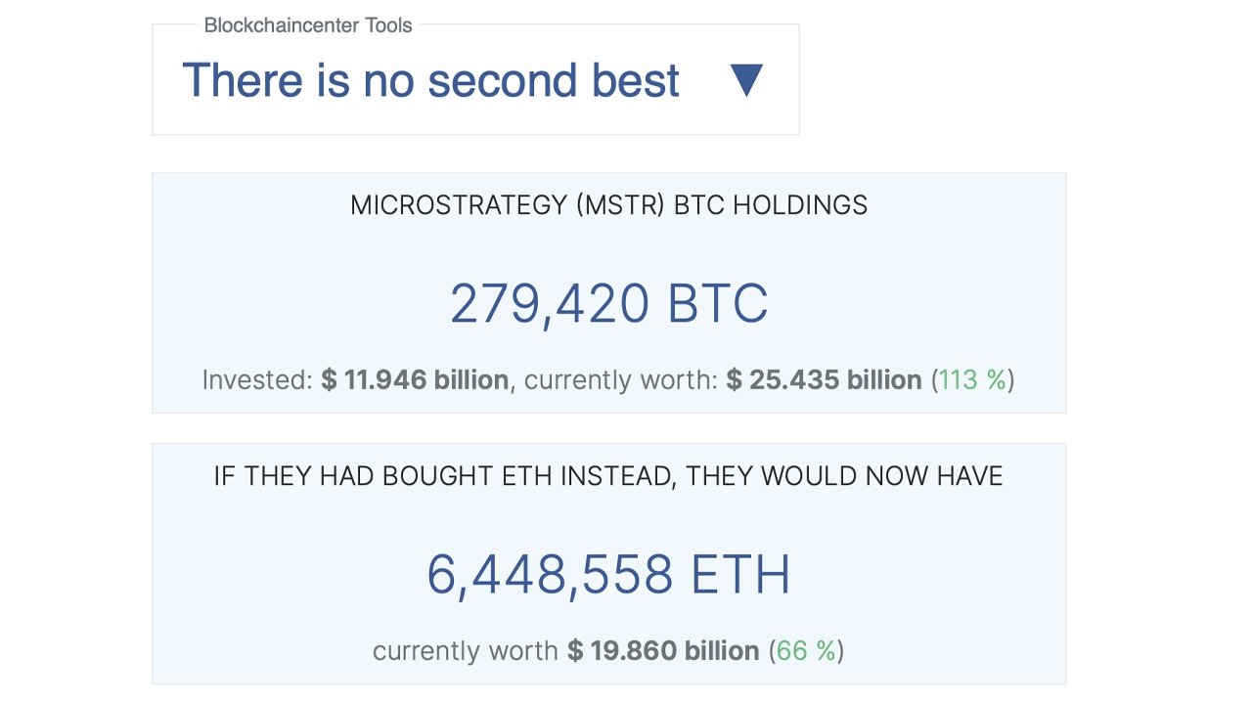Click the green 113 % gain figure
The height and width of the screenshot is (704, 1252).
(x=972, y=380)
